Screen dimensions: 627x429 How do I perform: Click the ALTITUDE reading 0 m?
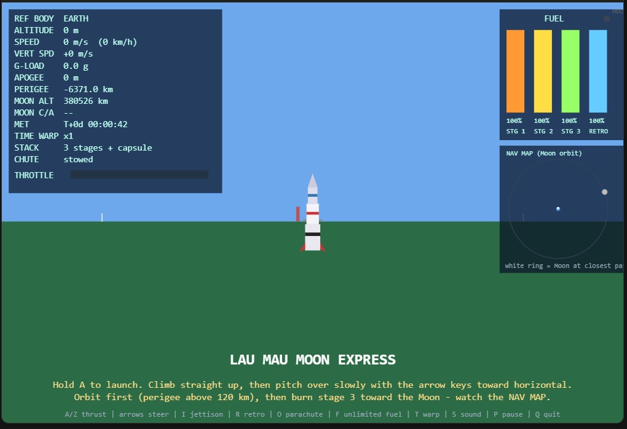71,30
